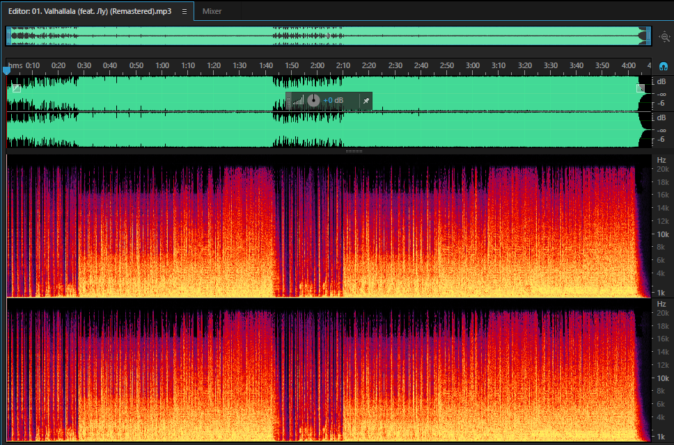The height and width of the screenshot is (445, 674).
Task: Click the upper spectrogram Hz scale label
Action: [661, 160]
